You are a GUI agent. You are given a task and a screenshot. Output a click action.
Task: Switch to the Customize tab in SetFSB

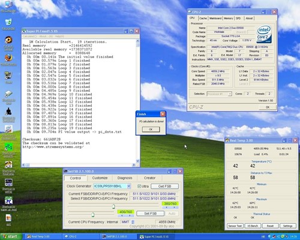[100, 178]
